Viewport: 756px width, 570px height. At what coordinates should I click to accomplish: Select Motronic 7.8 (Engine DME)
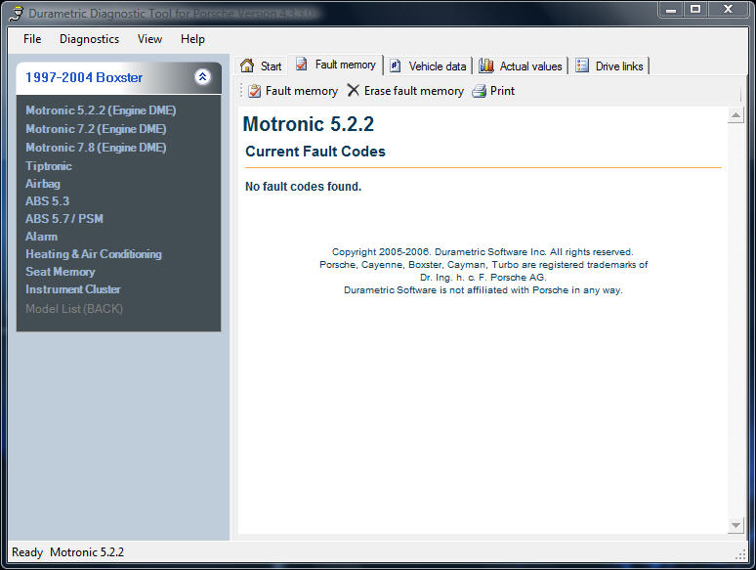[96, 148]
